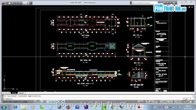Save the drawing with the disk icon

pyautogui.click(x=16, y=3)
